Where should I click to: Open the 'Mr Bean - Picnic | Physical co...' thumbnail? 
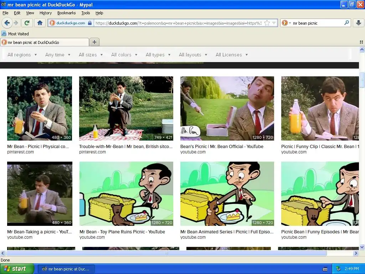click(x=40, y=108)
